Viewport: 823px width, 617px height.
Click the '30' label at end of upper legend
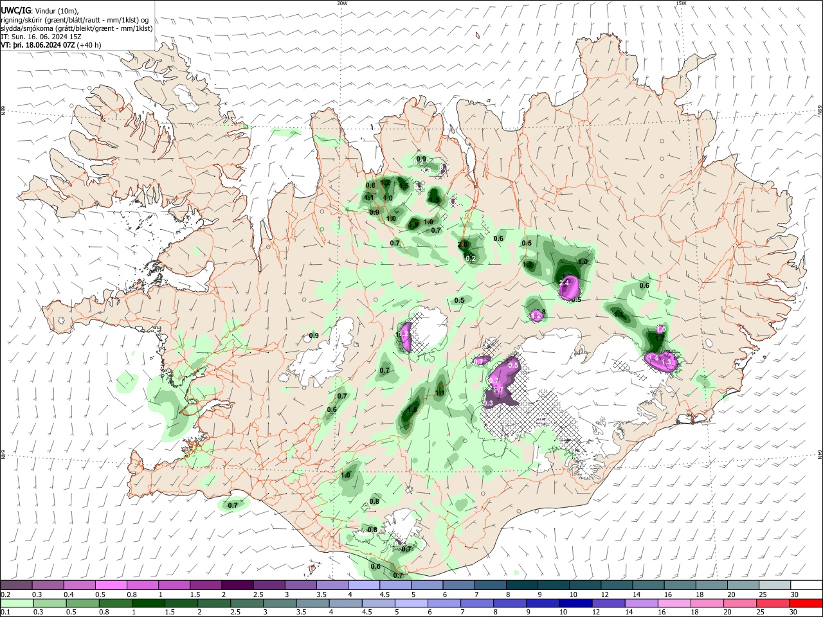coord(794,595)
